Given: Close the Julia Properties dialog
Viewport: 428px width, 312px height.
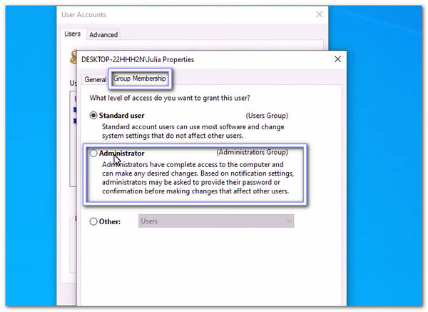Looking at the screenshot, I should tap(337, 59).
